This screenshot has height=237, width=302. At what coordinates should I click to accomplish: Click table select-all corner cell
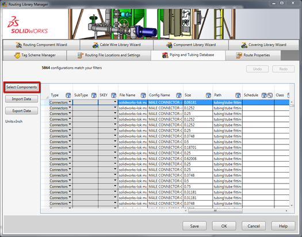tap(45, 92)
